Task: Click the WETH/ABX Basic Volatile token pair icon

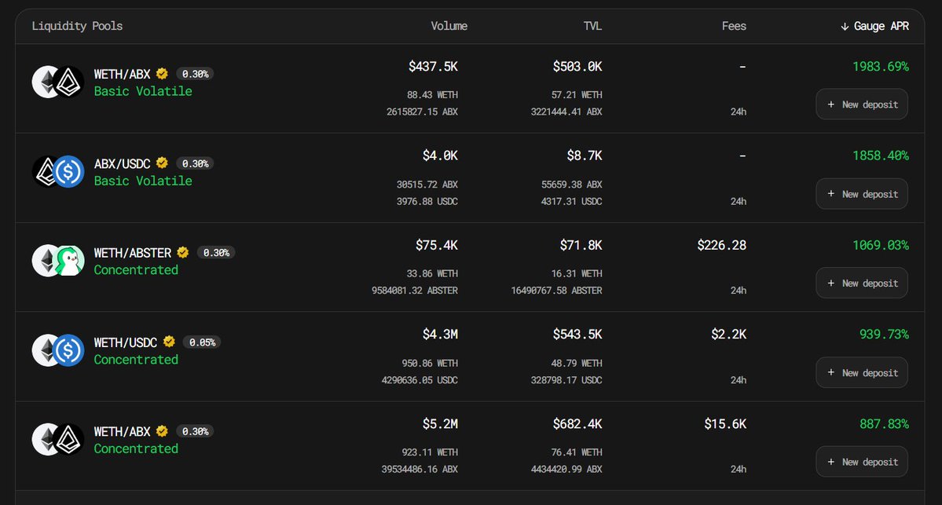Action: 57,82
